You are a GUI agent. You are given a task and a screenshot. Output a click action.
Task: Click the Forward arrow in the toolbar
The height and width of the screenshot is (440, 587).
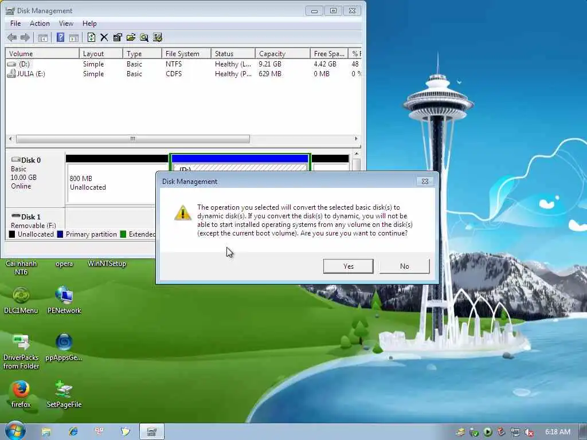pyautogui.click(x=25, y=37)
